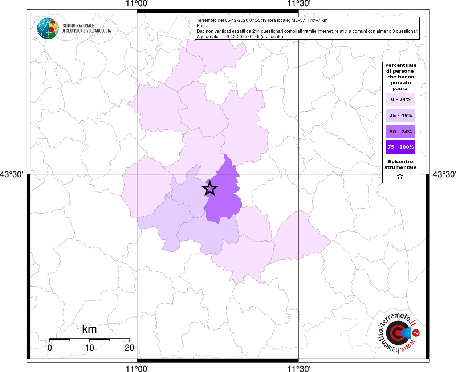The height and width of the screenshot is (372, 456).
Task: Click the 'Paura' title line
Action: 203,26
